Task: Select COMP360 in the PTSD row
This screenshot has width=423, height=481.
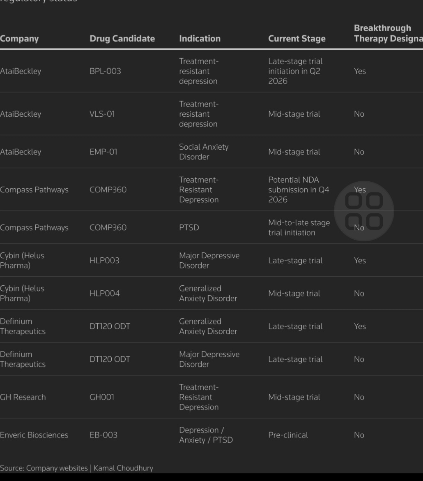Action: 108,228
